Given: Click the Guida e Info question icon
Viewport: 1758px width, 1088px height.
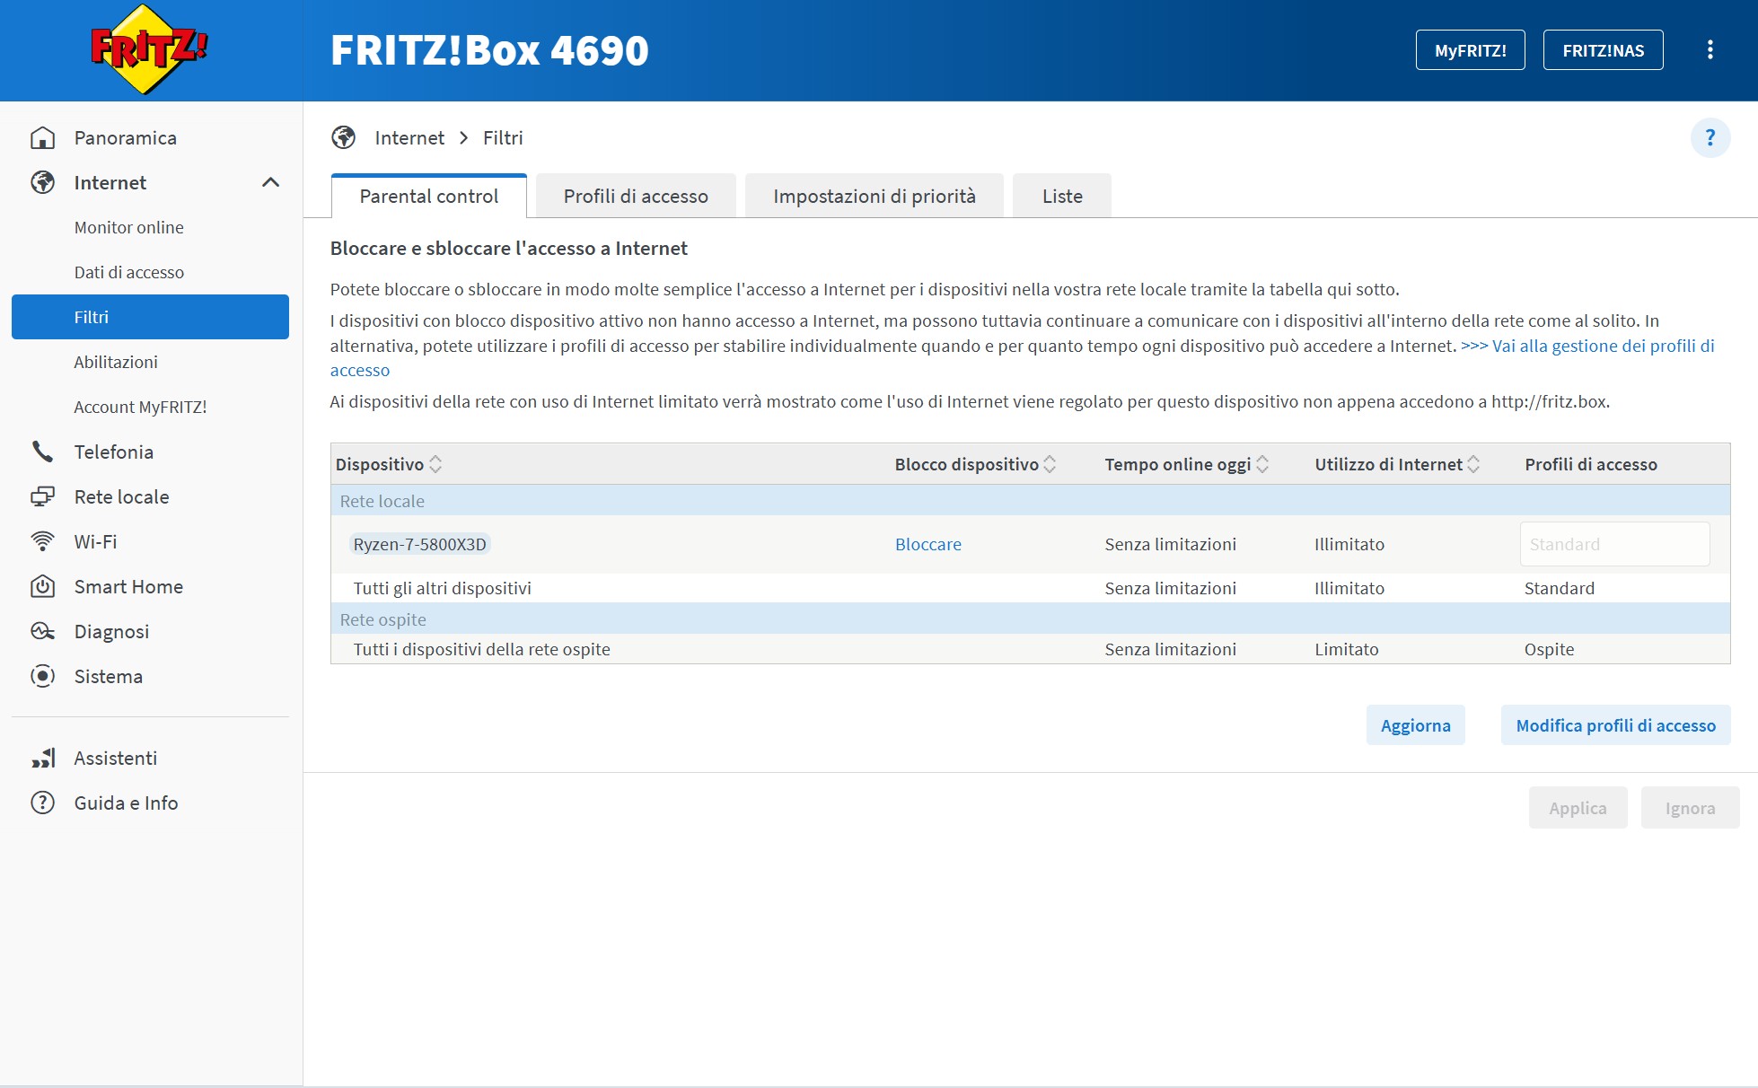Looking at the screenshot, I should [42, 803].
